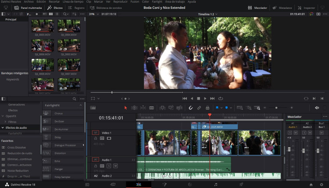Viewport: 329px width, 188px height.
Task: Toggle loop playback icon
Action: tap(220, 98)
